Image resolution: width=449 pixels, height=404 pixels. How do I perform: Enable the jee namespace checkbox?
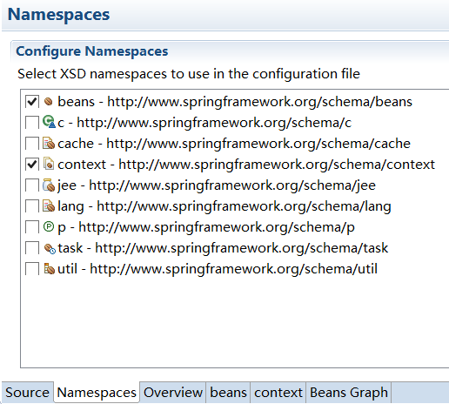coord(32,185)
